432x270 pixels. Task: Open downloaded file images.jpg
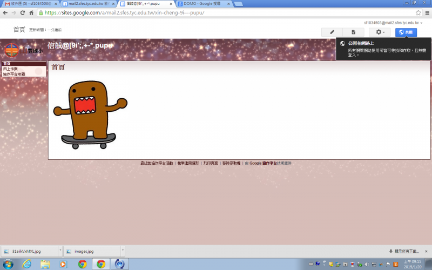click(92, 251)
